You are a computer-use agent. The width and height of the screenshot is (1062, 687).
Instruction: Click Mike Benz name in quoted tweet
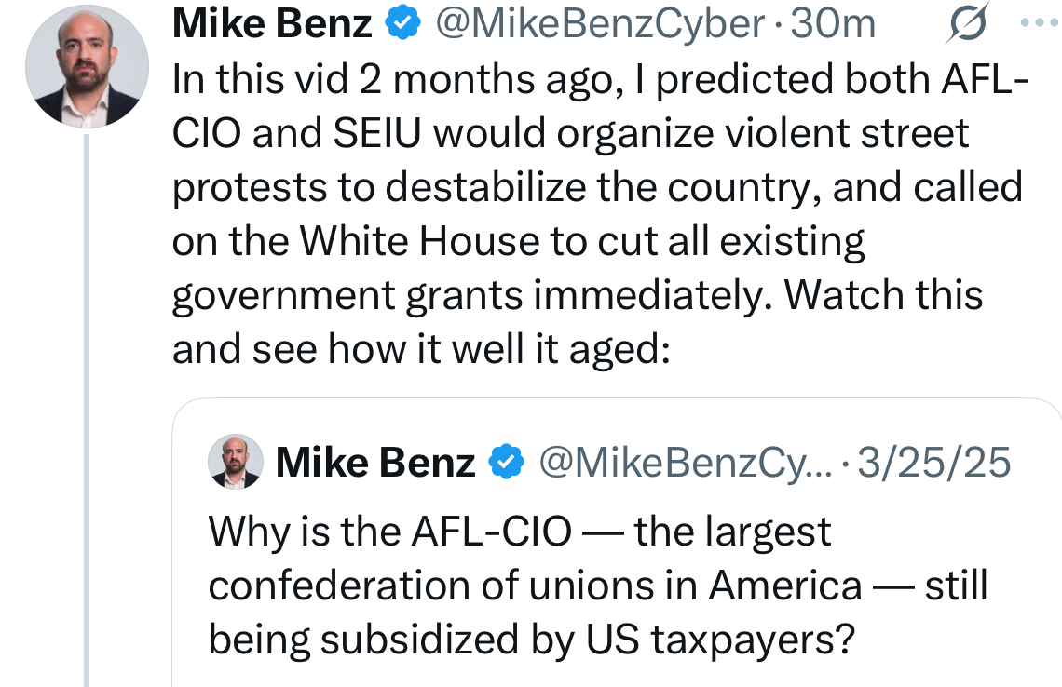[x=374, y=462]
